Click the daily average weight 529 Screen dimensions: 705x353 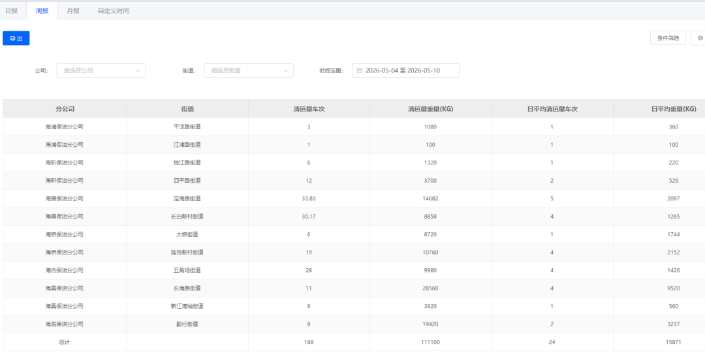point(674,181)
